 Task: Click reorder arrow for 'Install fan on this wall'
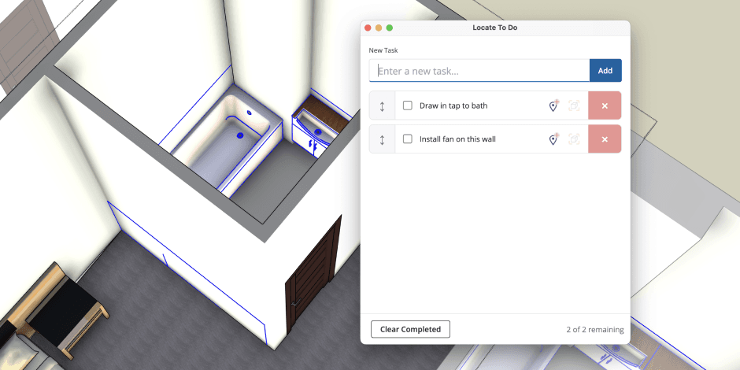tap(383, 139)
